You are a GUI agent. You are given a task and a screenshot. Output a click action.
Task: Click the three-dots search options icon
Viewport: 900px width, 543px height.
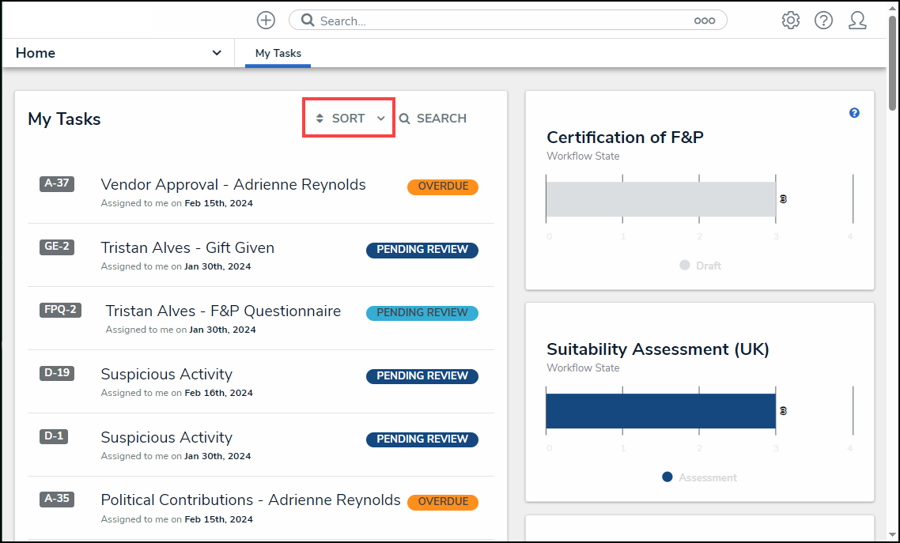(704, 21)
